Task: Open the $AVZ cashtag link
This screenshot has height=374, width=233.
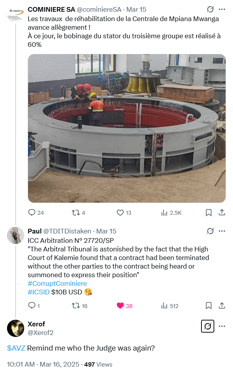Action: click(x=16, y=348)
